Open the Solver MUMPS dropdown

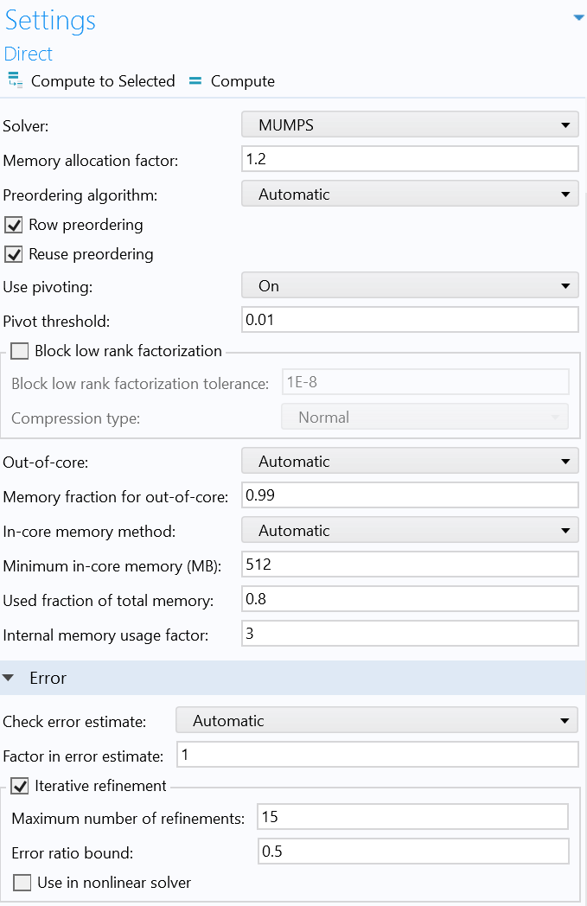click(409, 125)
